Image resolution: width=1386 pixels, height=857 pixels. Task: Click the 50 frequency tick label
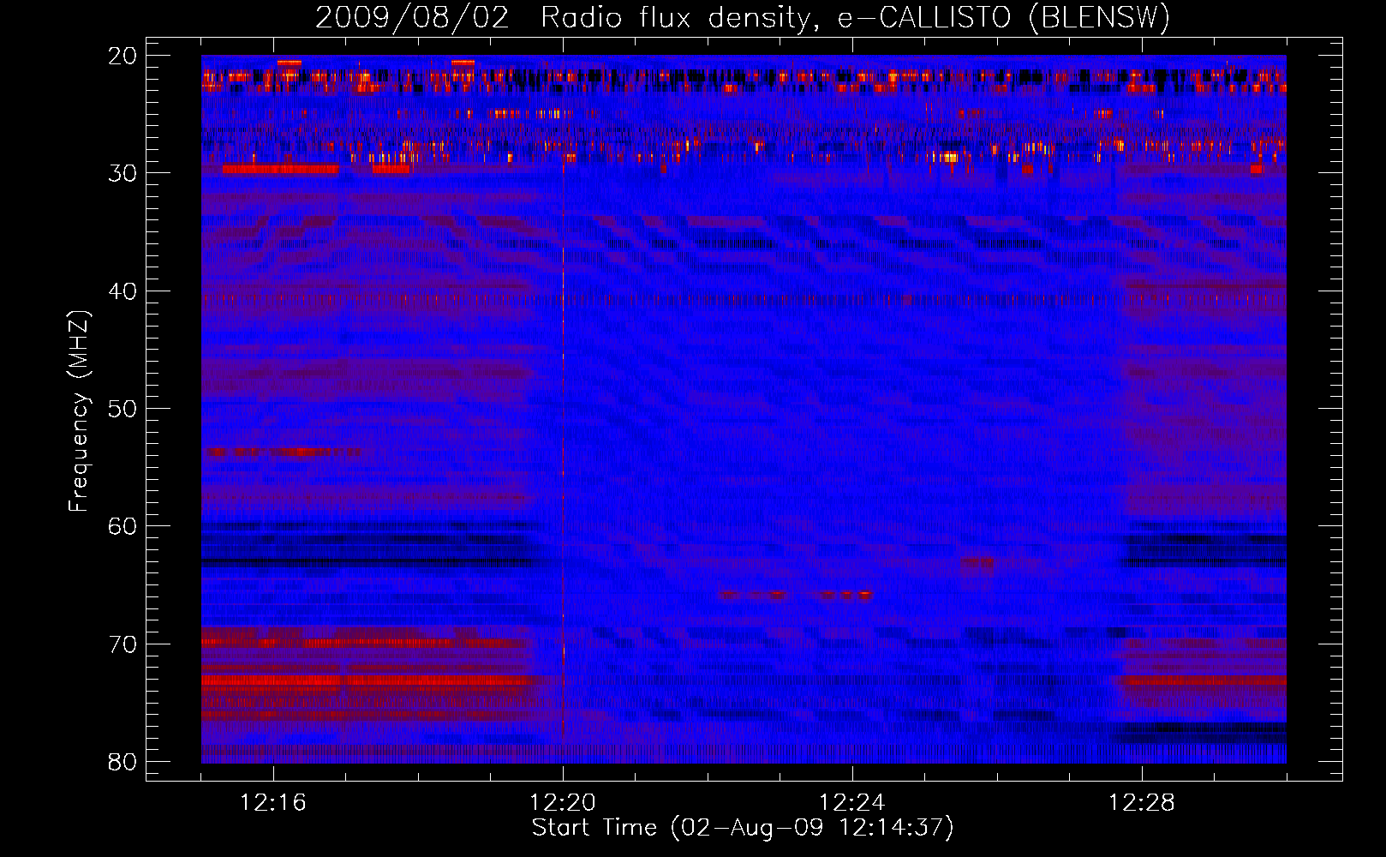(122, 408)
